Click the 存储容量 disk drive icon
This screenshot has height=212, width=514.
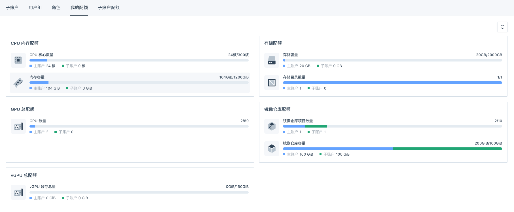pos(272,60)
